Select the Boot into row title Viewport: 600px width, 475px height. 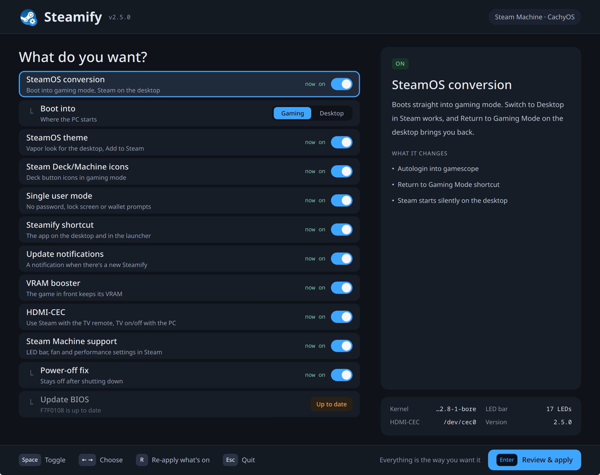tap(58, 109)
